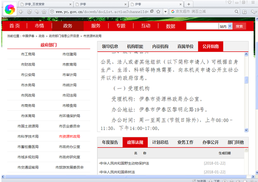Click 中国伊春 breadcrumb link
The height and width of the screenshot is (182, 258).
coord(28,36)
